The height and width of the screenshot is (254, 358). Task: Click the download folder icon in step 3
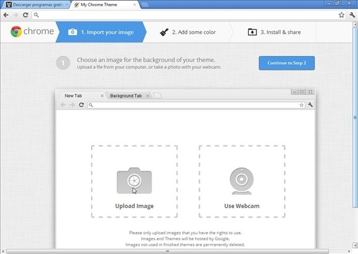click(253, 32)
